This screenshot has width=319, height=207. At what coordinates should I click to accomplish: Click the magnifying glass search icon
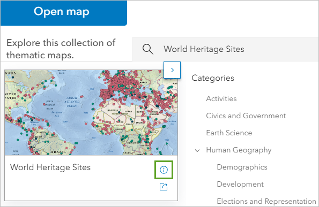tap(147, 49)
